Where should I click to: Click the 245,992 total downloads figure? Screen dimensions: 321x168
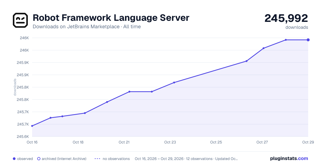pos(286,18)
